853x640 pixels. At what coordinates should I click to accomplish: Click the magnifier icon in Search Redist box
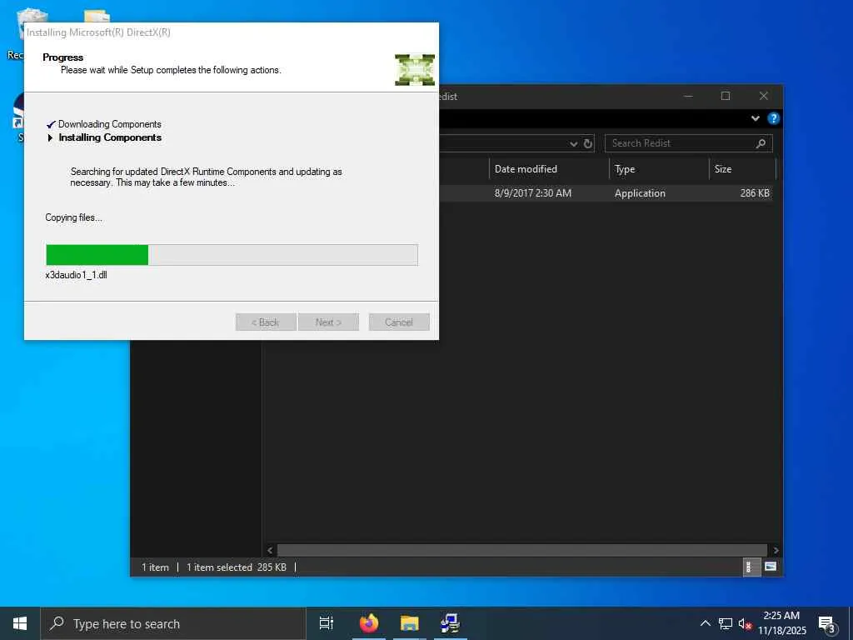[x=761, y=143]
